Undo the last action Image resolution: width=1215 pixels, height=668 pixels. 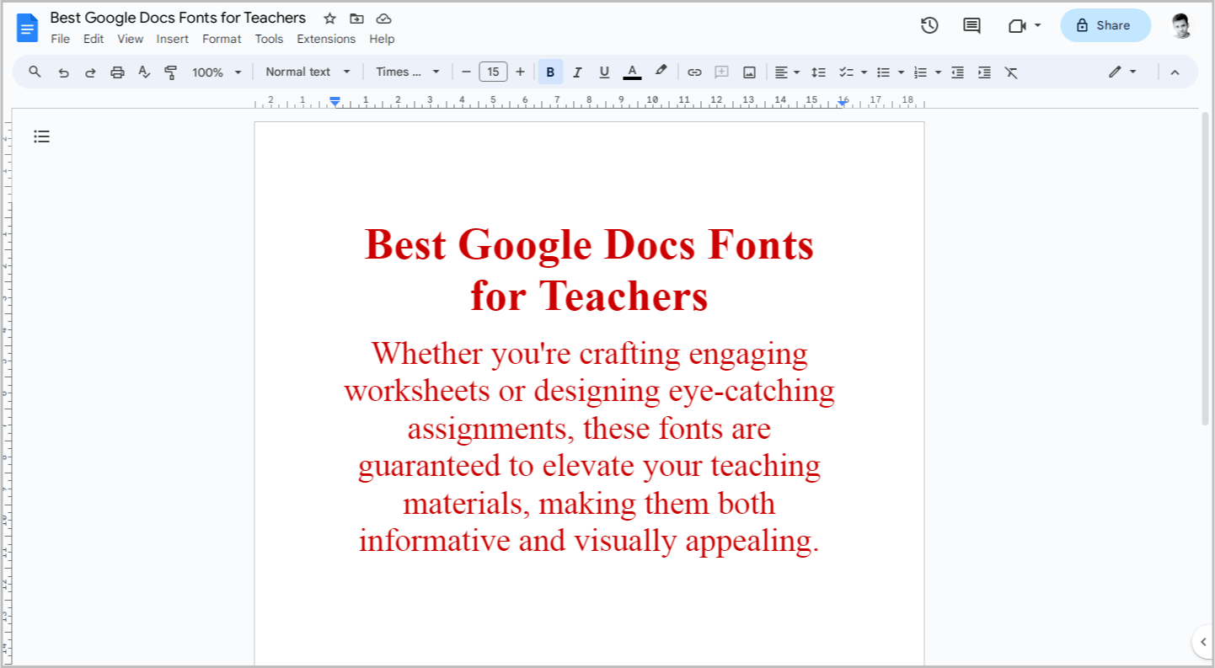(63, 72)
